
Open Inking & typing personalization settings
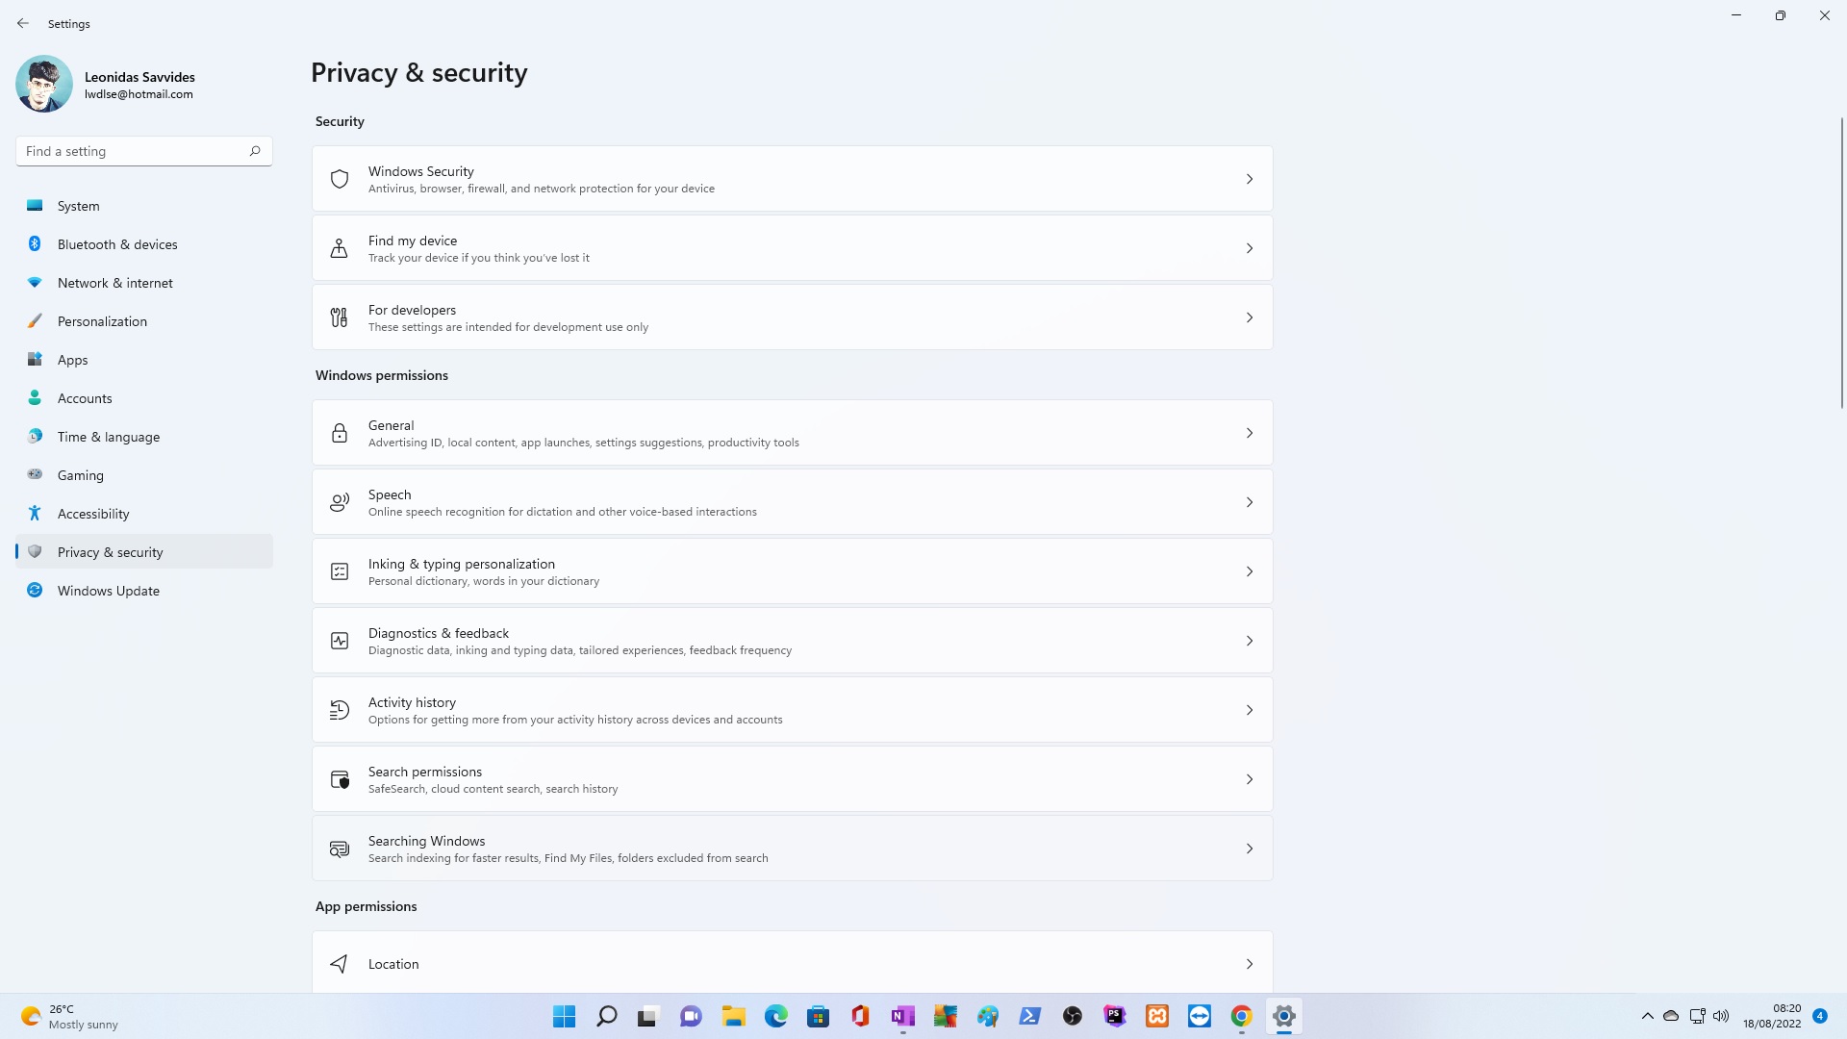[792, 571]
